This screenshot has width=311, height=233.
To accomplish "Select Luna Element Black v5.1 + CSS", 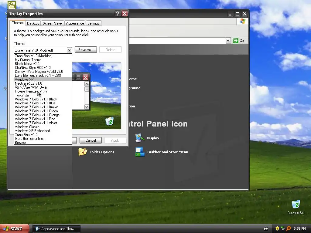I will click(x=43, y=76).
